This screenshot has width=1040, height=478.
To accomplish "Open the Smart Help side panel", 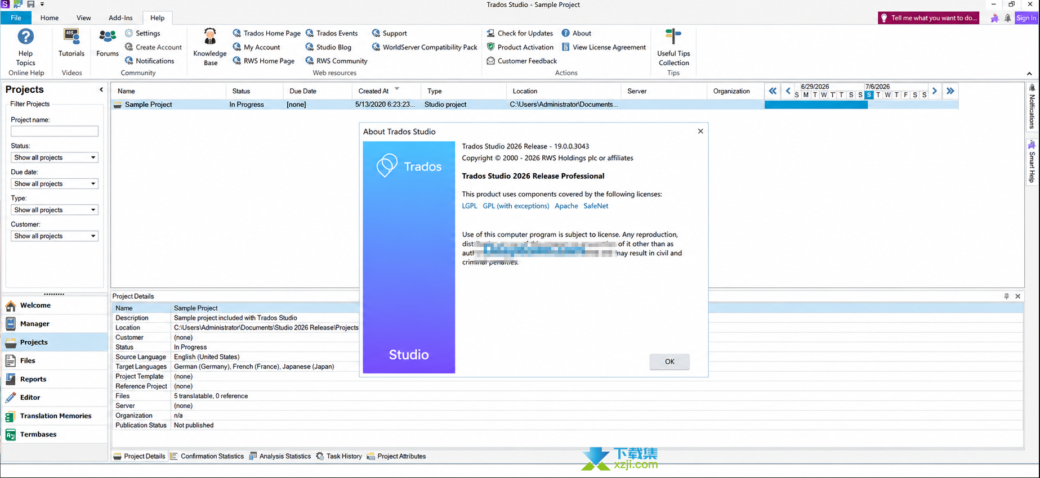I will point(1032,162).
